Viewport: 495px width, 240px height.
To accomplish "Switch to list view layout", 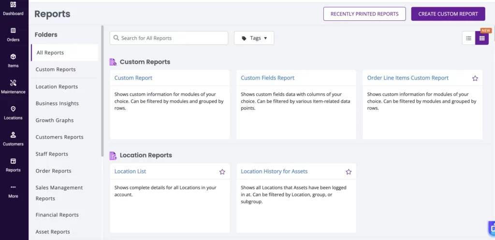I will point(468,38).
